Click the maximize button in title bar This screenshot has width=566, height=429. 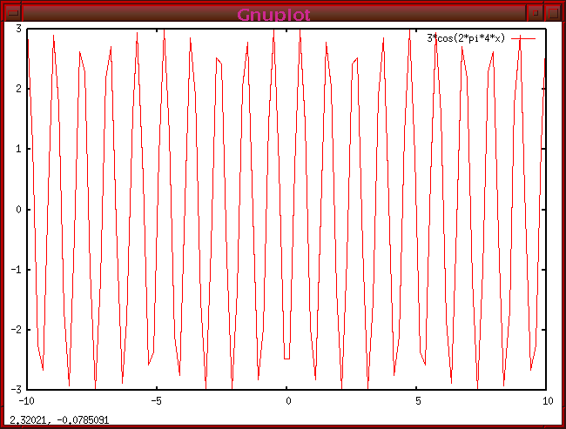point(553,13)
